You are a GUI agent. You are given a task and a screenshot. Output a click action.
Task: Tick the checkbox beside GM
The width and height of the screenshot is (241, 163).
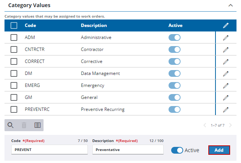tap(14, 97)
